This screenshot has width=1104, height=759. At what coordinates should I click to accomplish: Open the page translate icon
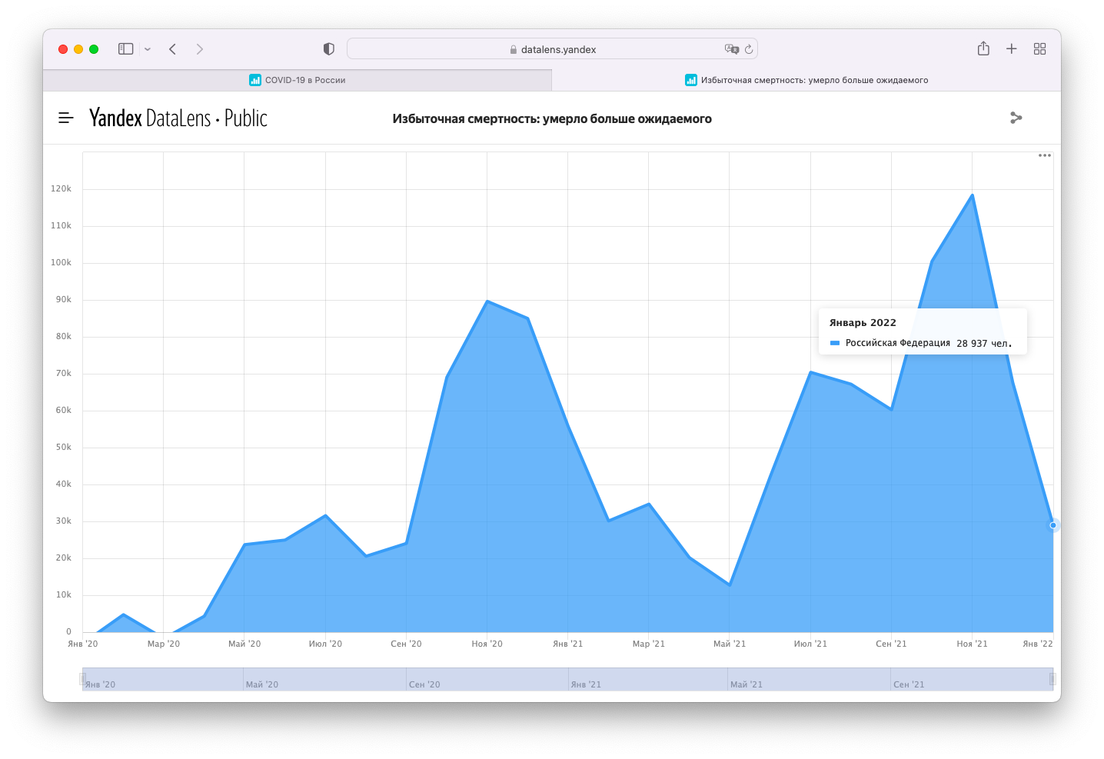[x=731, y=49]
